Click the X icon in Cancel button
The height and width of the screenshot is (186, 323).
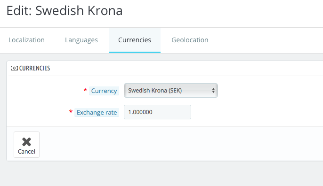[26, 142]
